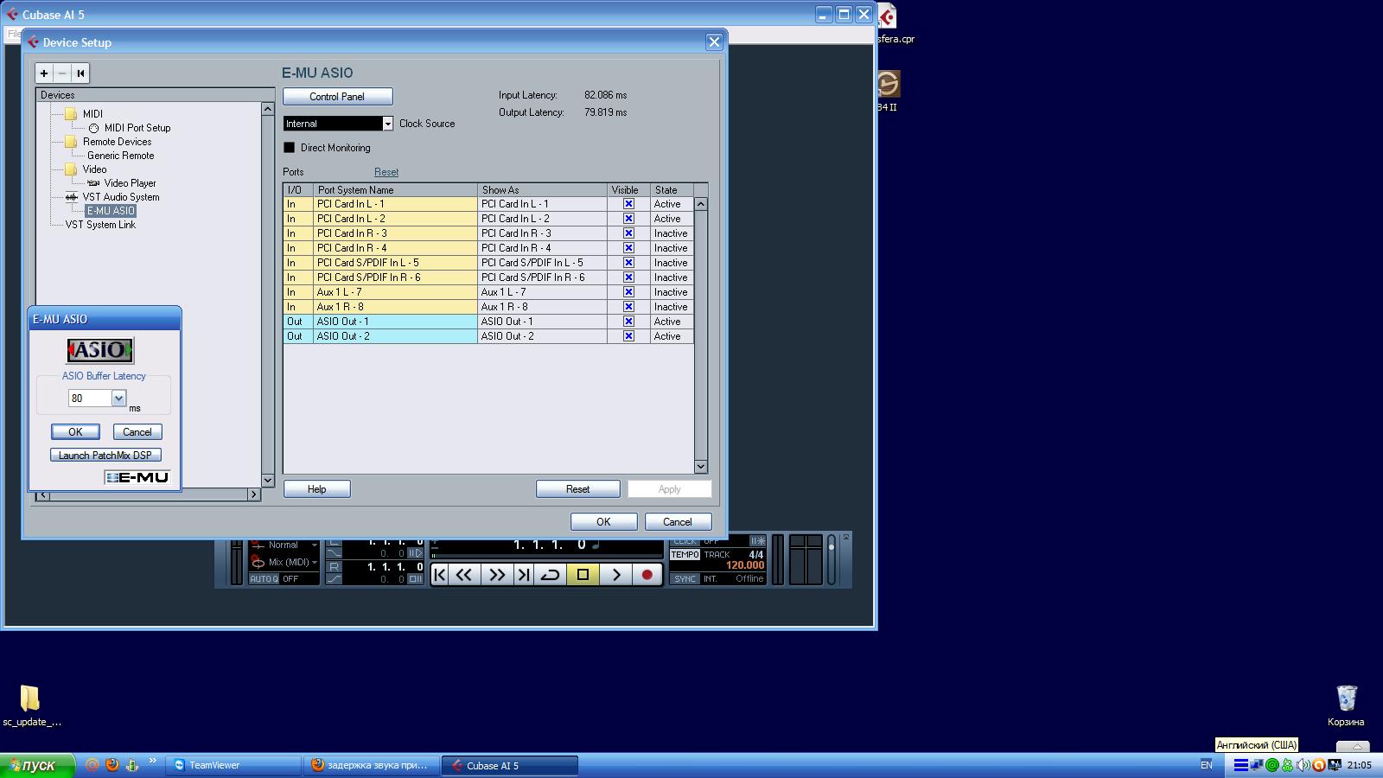
Task: Click the third quick launch icon
Action: 132,765
